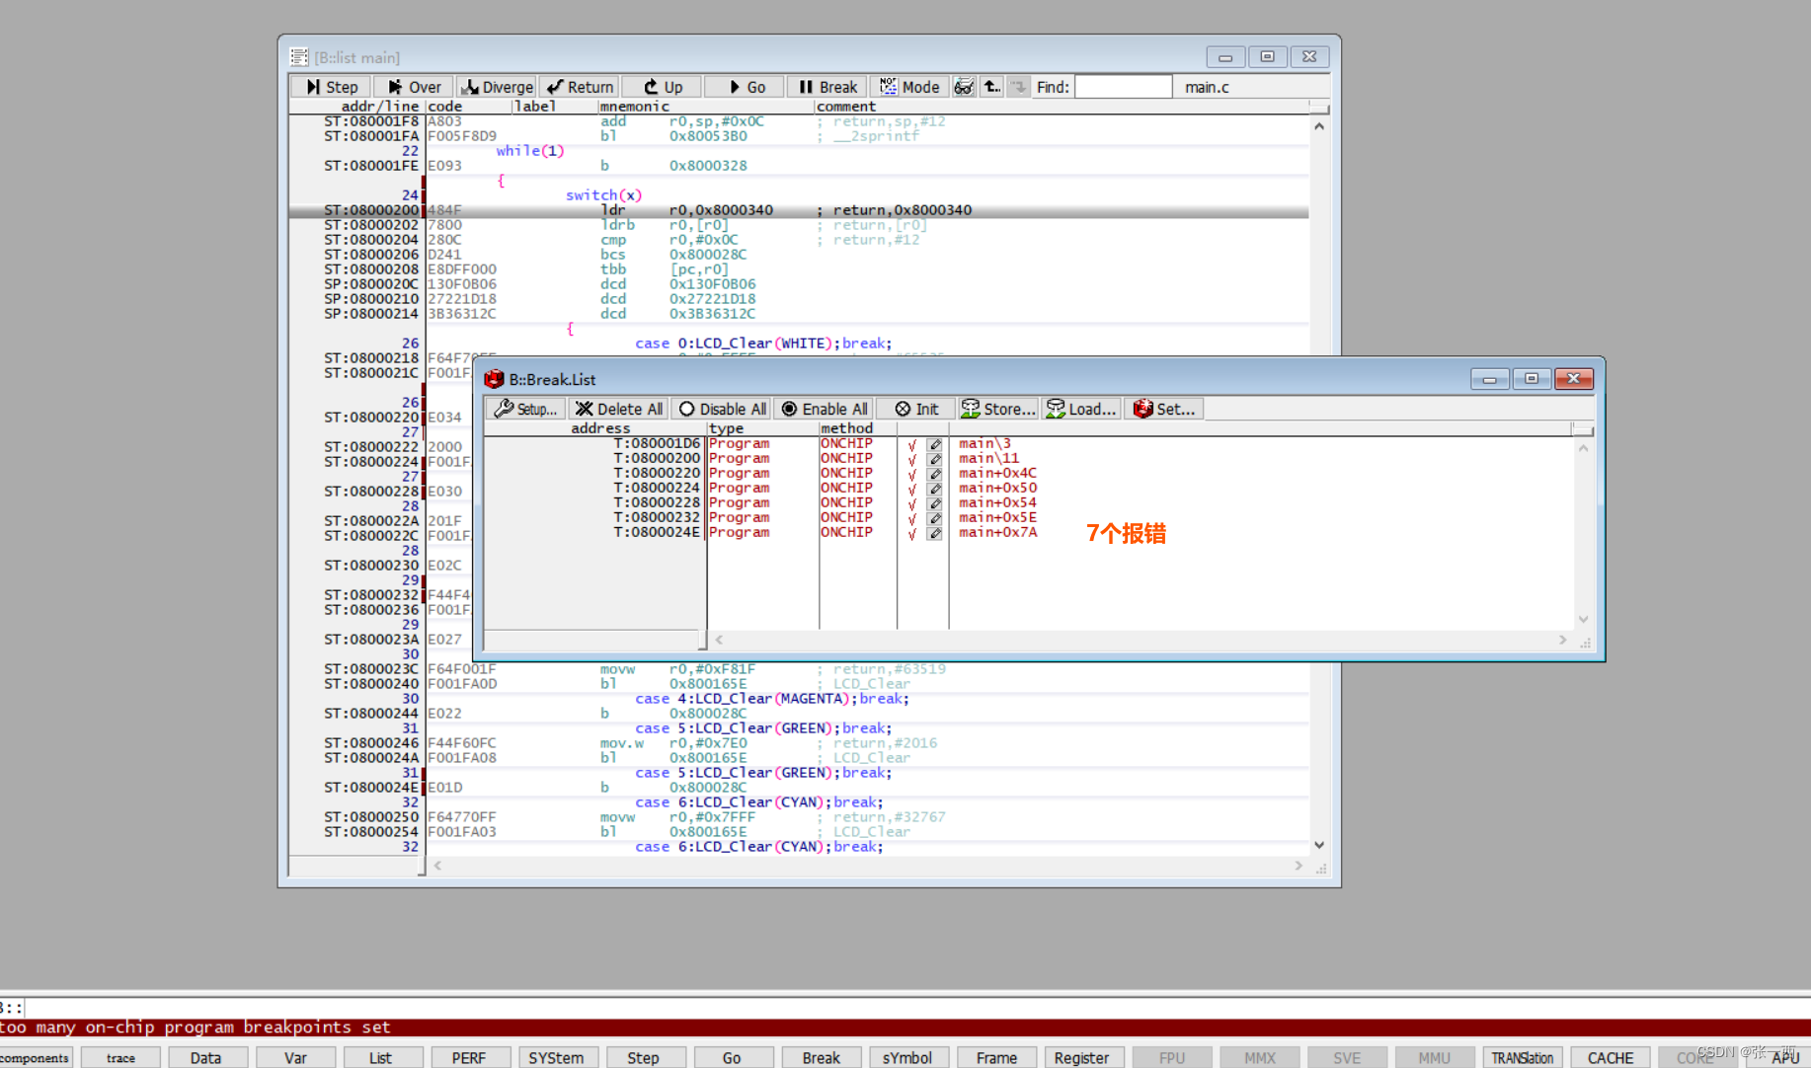Image resolution: width=1811 pixels, height=1068 pixels.
Task: Toggle enable check for breakpoint T:08000228
Action: (x=911, y=503)
